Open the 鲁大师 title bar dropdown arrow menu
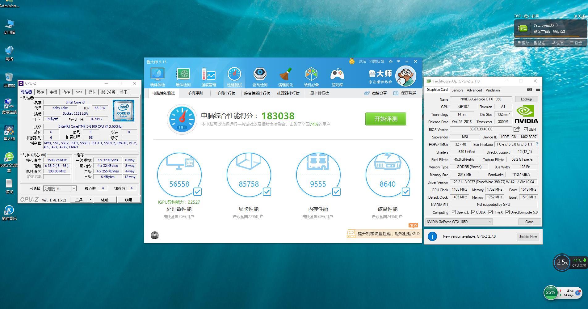The image size is (588, 309). pos(398,61)
